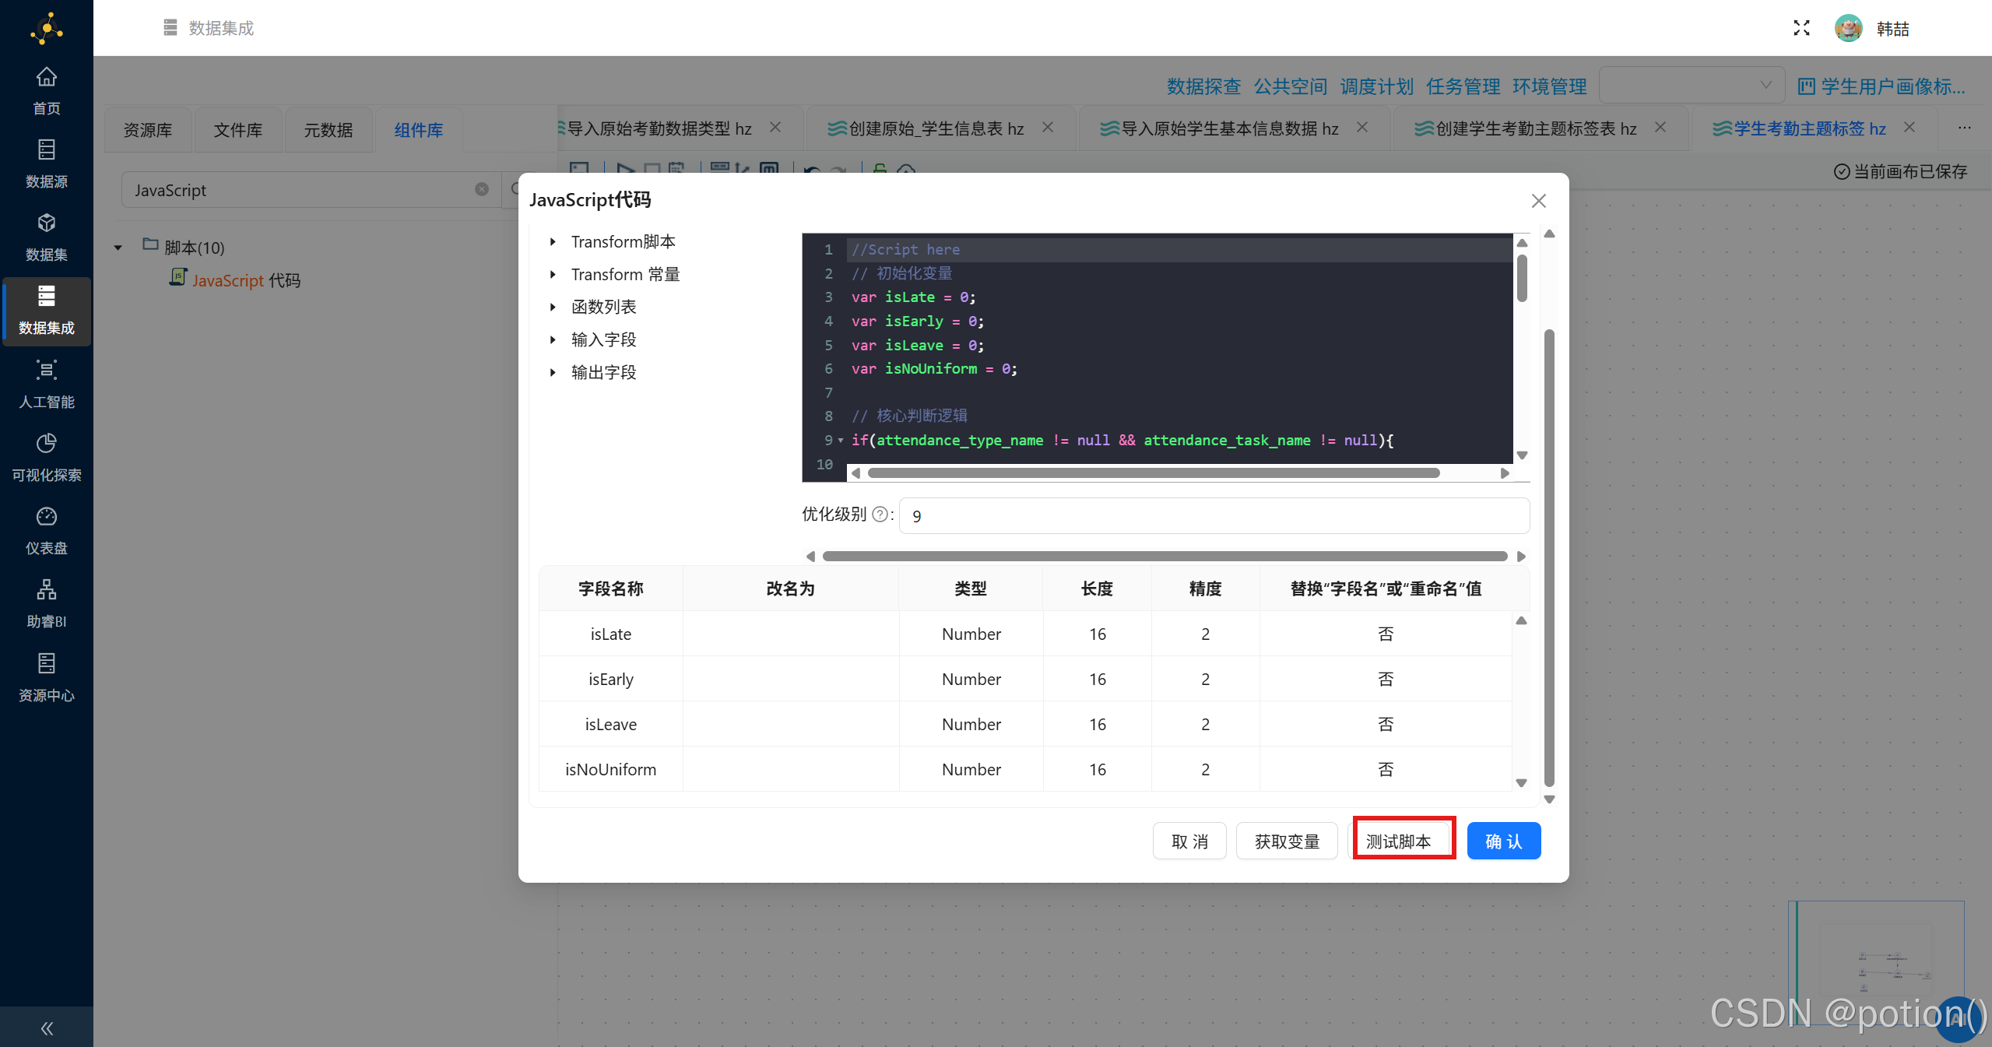Click the 数据集成 header menu icon
This screenshot has height=1047, width=1992.
170,28
